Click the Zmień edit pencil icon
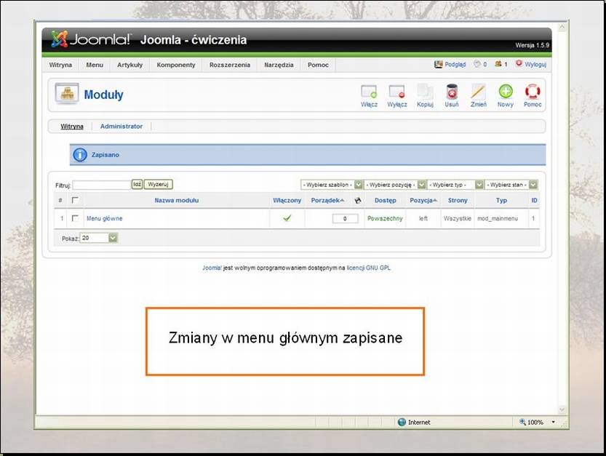This screenshot has height=456, width=606. coord(478,92)
